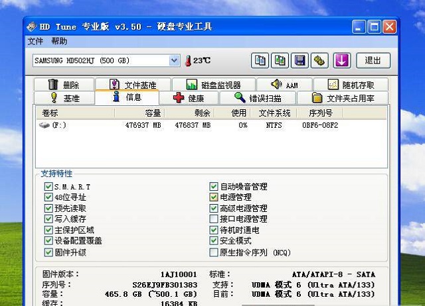Click the 文件系统 column header
This screenshot has width=425, height=306.
tap(274, 113)
